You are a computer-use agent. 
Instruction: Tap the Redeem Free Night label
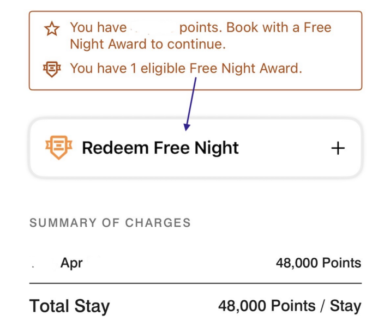point(160,148)
